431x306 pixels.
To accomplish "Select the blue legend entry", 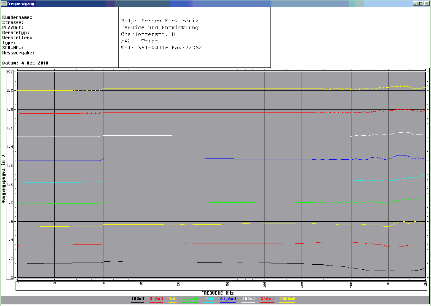I will [228, 300].
